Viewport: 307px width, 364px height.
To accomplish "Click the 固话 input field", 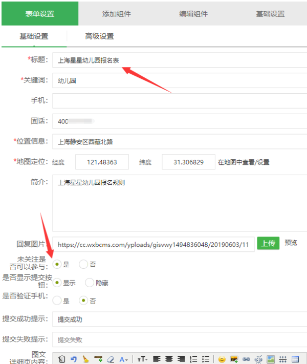I will pos(180,121).
